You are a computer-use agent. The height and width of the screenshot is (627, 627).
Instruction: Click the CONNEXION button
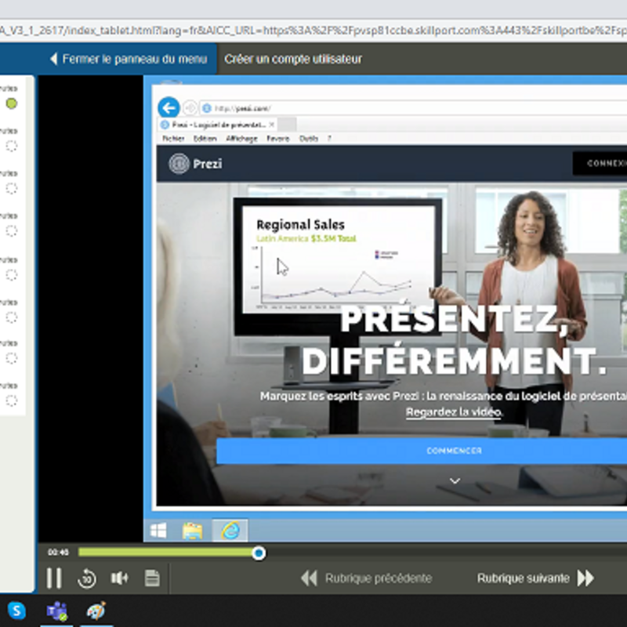tap(600, 163)
